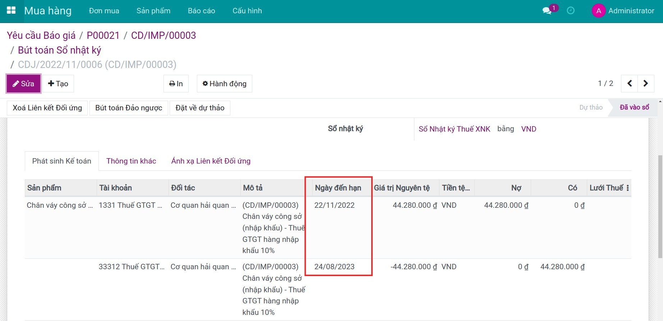Expand the Hành động actions dropdown
663x321 pixels.
tap(224, 84)
